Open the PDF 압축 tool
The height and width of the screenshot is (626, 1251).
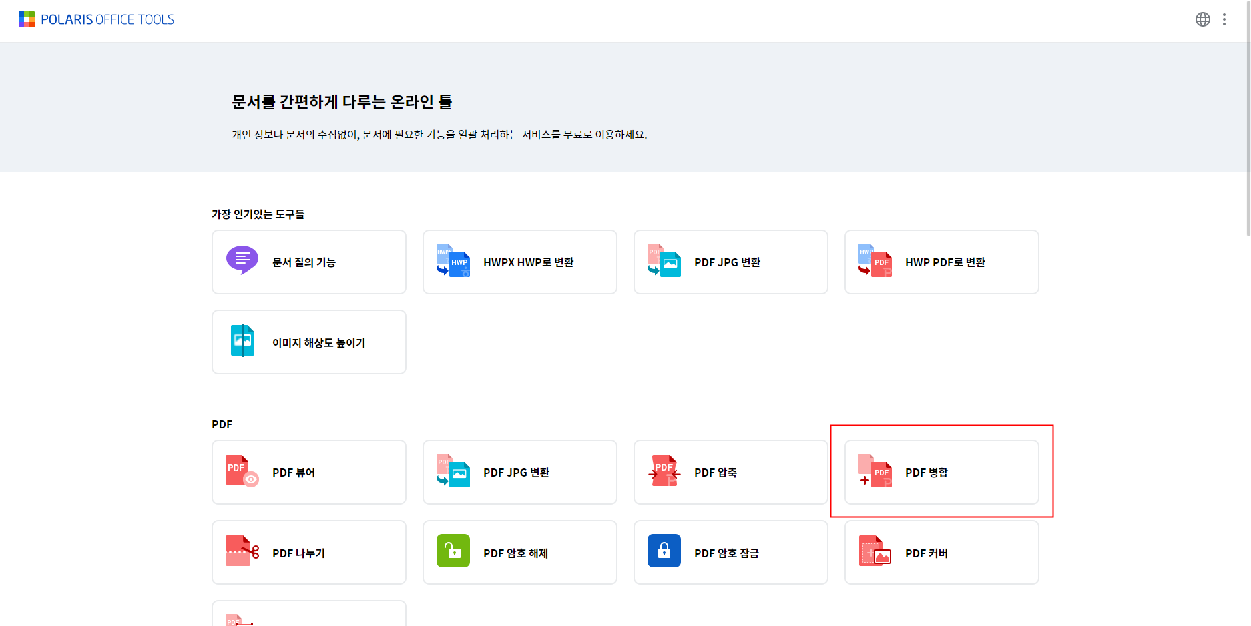click(731, 473)
